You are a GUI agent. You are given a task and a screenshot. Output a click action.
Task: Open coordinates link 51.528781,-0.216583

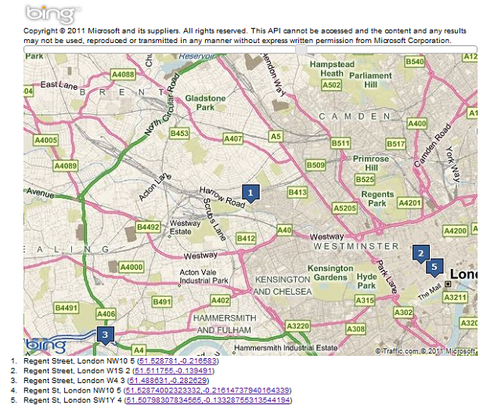[178, 362]
